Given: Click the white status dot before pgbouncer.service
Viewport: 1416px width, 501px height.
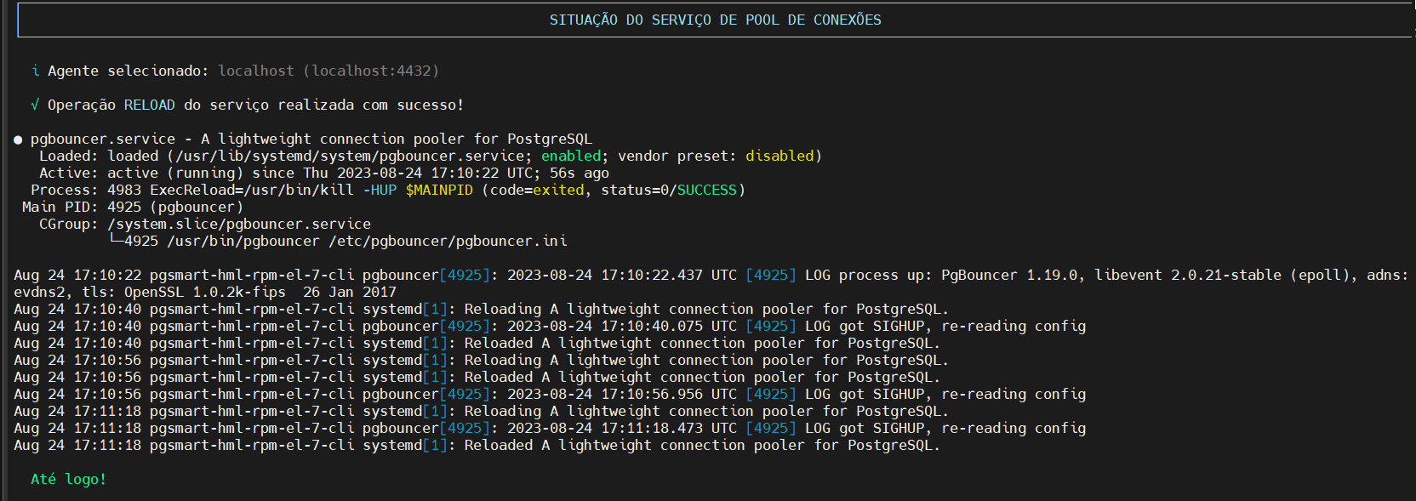Looking at the screenshot, I should coord(18,139).
